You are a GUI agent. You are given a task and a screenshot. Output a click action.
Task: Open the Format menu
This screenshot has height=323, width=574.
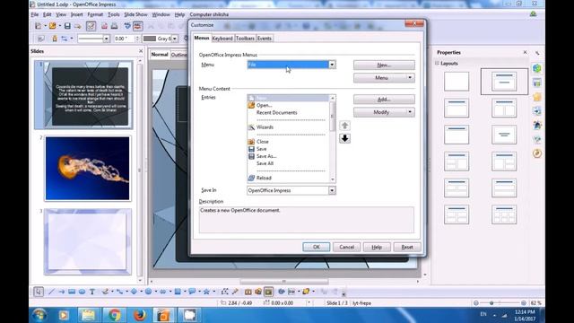(x=95, y=14)
